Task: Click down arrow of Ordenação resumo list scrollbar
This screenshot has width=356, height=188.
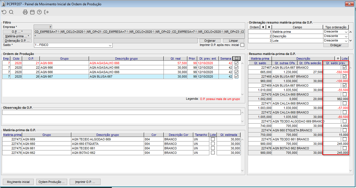Action: pos(351,41)
